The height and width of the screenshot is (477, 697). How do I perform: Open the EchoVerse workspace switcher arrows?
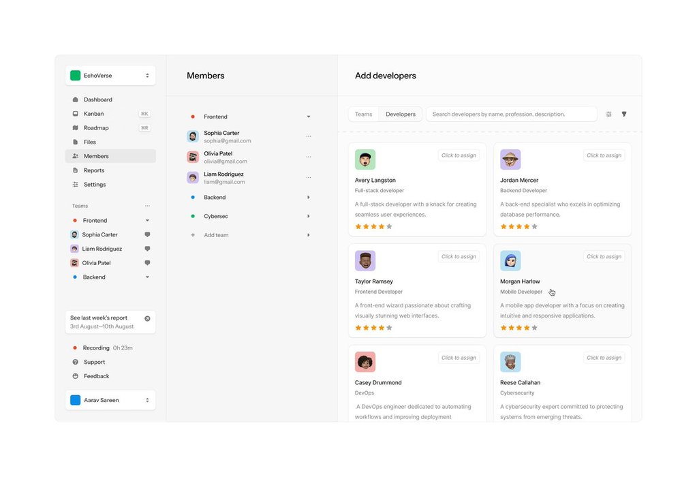point(147,76)
